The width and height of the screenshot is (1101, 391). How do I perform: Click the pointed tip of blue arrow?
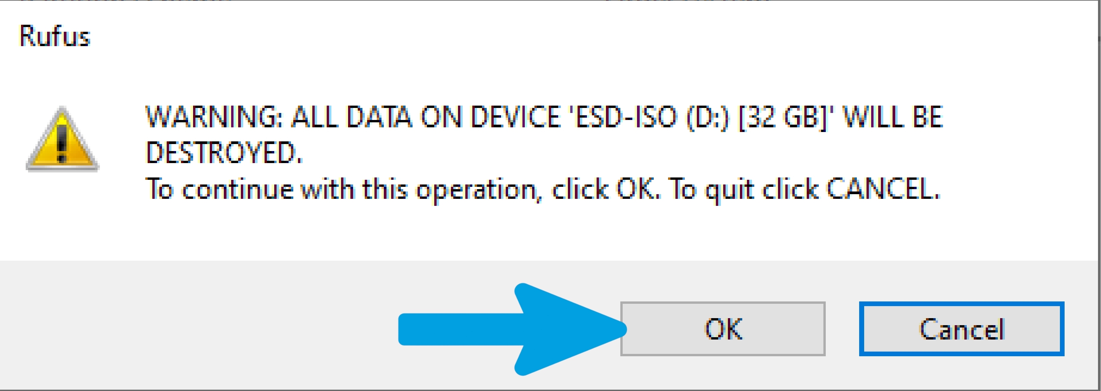(x=622, y=330)
